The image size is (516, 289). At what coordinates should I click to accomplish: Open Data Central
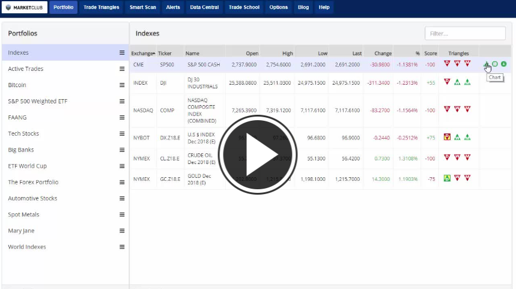tap(204, 7)
